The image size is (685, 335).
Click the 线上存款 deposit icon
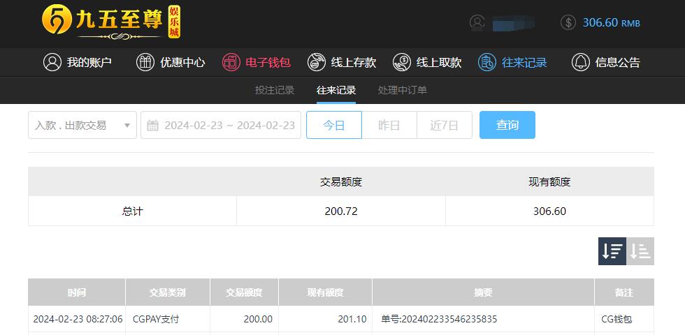316,62
